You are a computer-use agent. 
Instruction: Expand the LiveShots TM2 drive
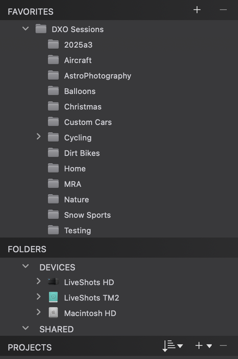38,297
